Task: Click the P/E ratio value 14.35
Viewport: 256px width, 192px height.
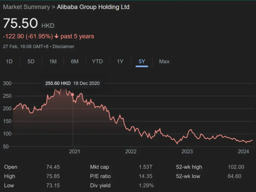Action: click(x=145, y=176)
